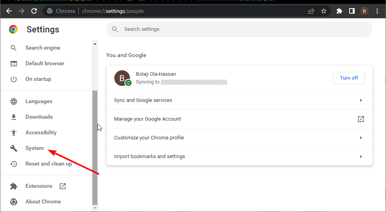Click the Chrome logo next to Settings
The image size is (386, 212).
tap(13, 29)
